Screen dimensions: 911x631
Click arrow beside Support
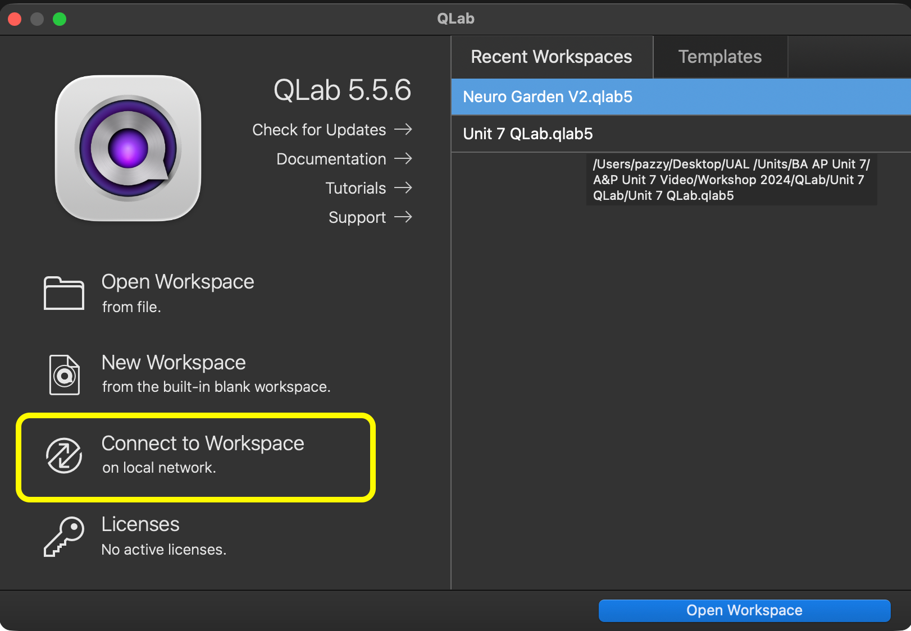pos(403,217)
